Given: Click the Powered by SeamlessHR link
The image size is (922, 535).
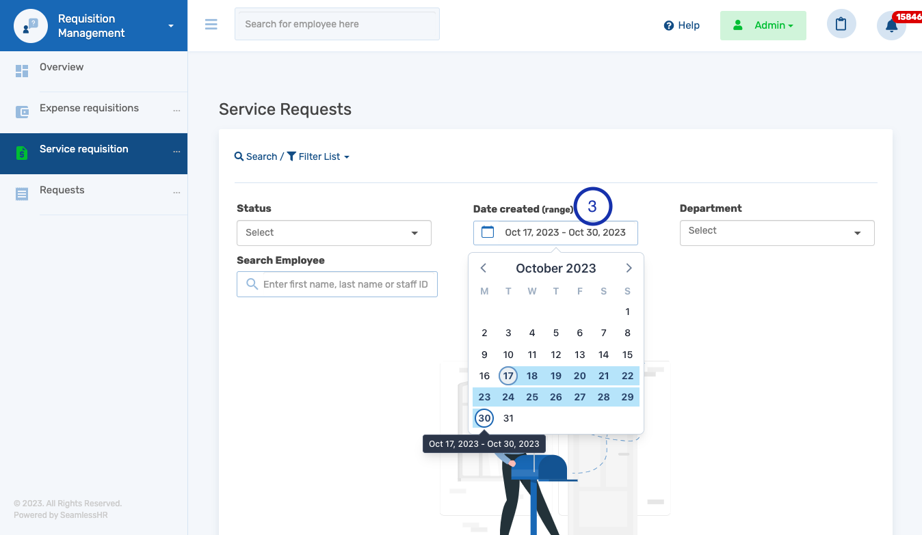Looking at the screenshot, I should pos(60,515).
